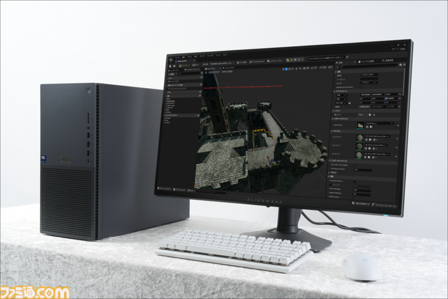This screenshot has width=448, height=299.
Task: Click the Linear Damping value field
Action: tap(362, 190)
